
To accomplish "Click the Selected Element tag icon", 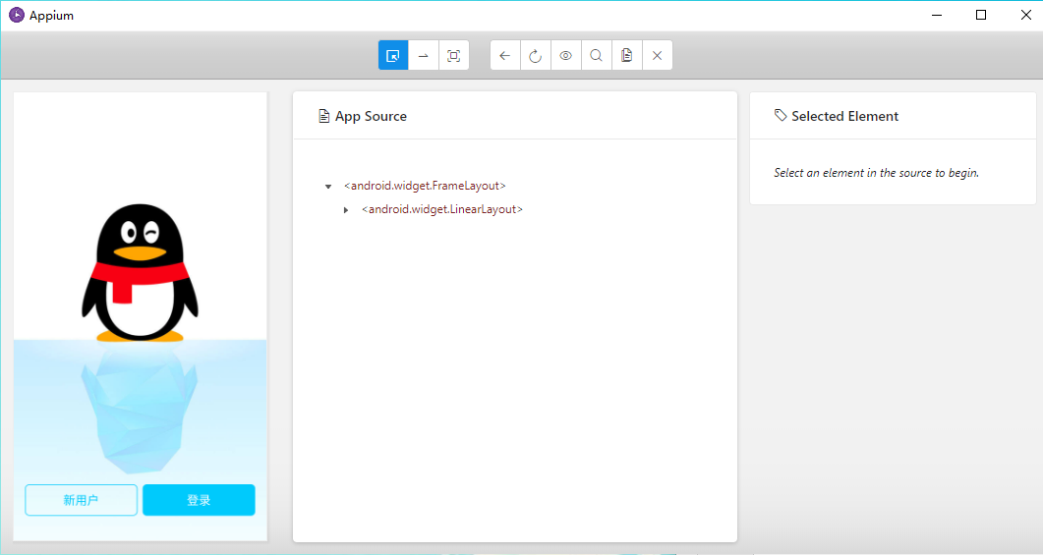I will point(781,115).
